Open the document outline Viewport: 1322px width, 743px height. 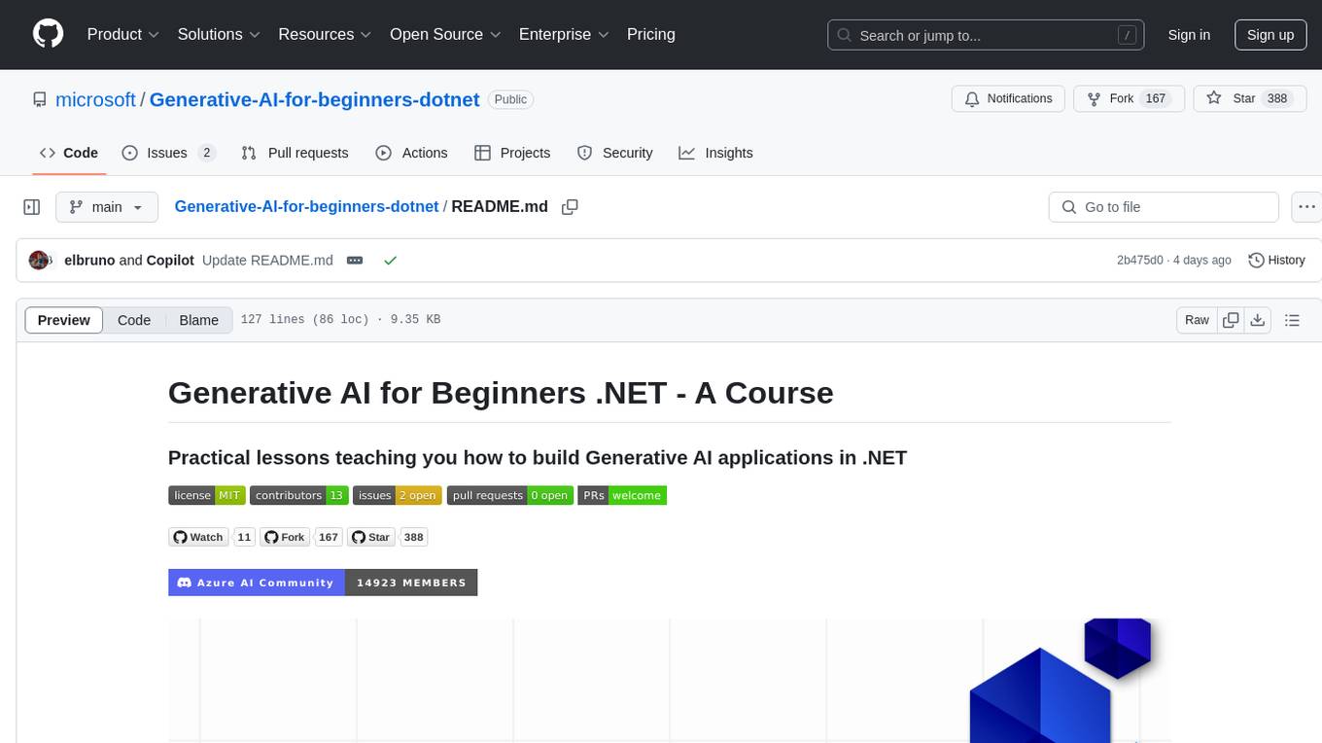coord(1292,320)
